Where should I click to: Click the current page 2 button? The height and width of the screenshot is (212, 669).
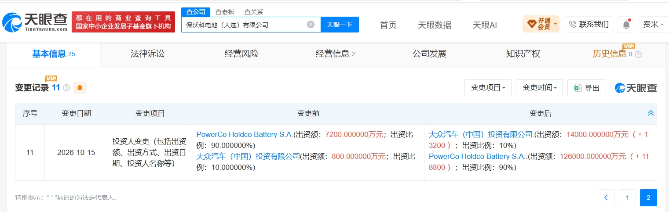[x=648, y=198]
